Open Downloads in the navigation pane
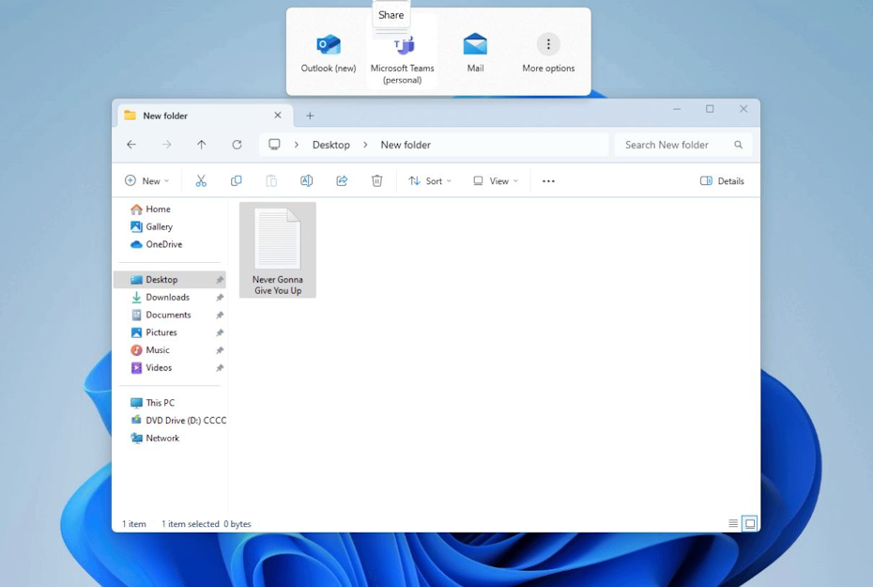The height and width of the screenshot is (587, 873). pos(167,297)
